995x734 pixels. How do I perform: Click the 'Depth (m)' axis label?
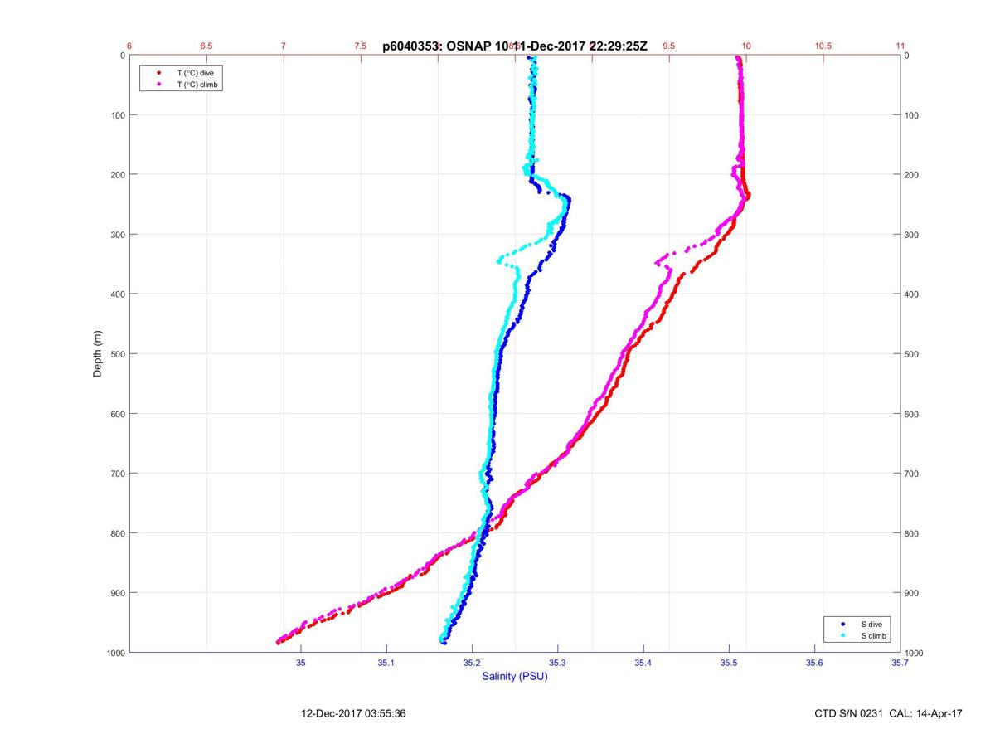(x=98, y=354)
